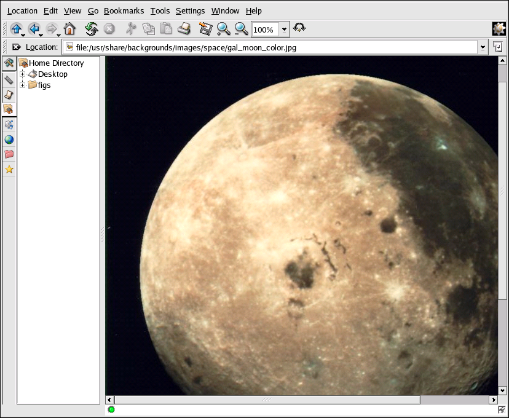The width and height of the screenshot is (509, 418).
Task: Expand the figs folder tree node
Action: tap(23, 85)
